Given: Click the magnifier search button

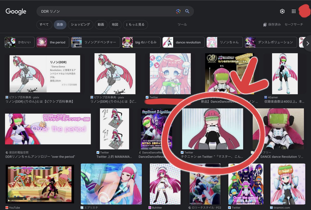Looking at the screenshot, I should pyautogui.click(x=187, y=11).
